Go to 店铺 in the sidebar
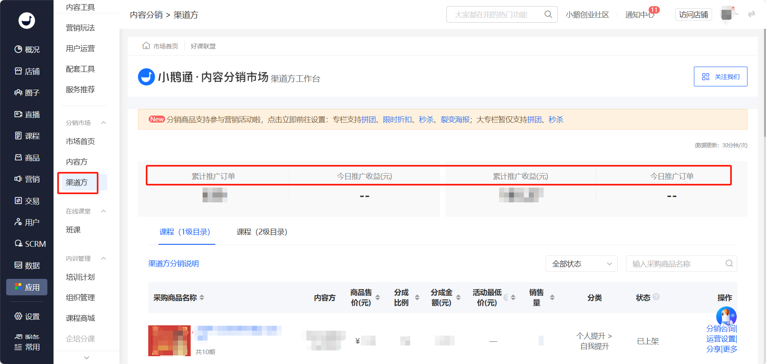766x364 pixels. point(27,71)
